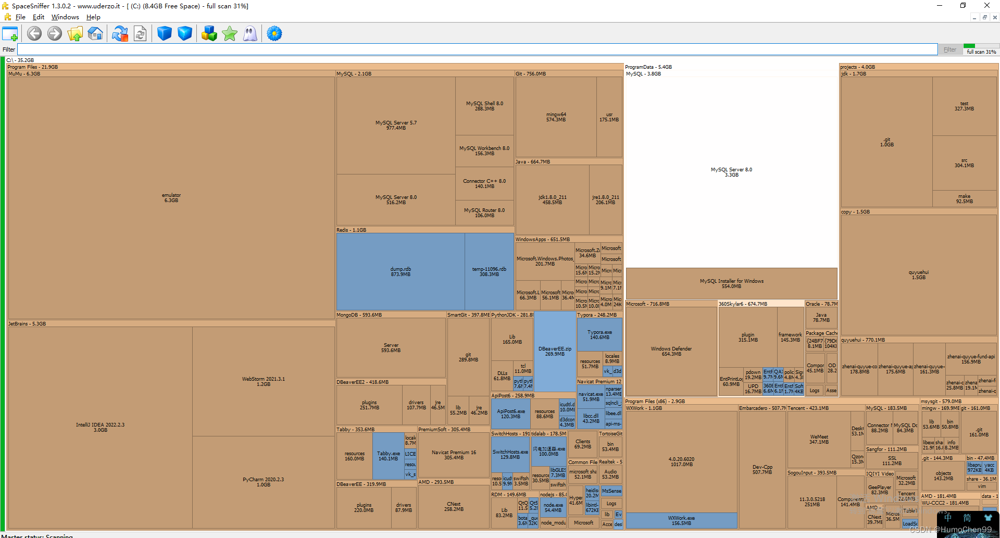
Task: Select the Navicat Premium 16 block
Action: (x=453, y=455)
